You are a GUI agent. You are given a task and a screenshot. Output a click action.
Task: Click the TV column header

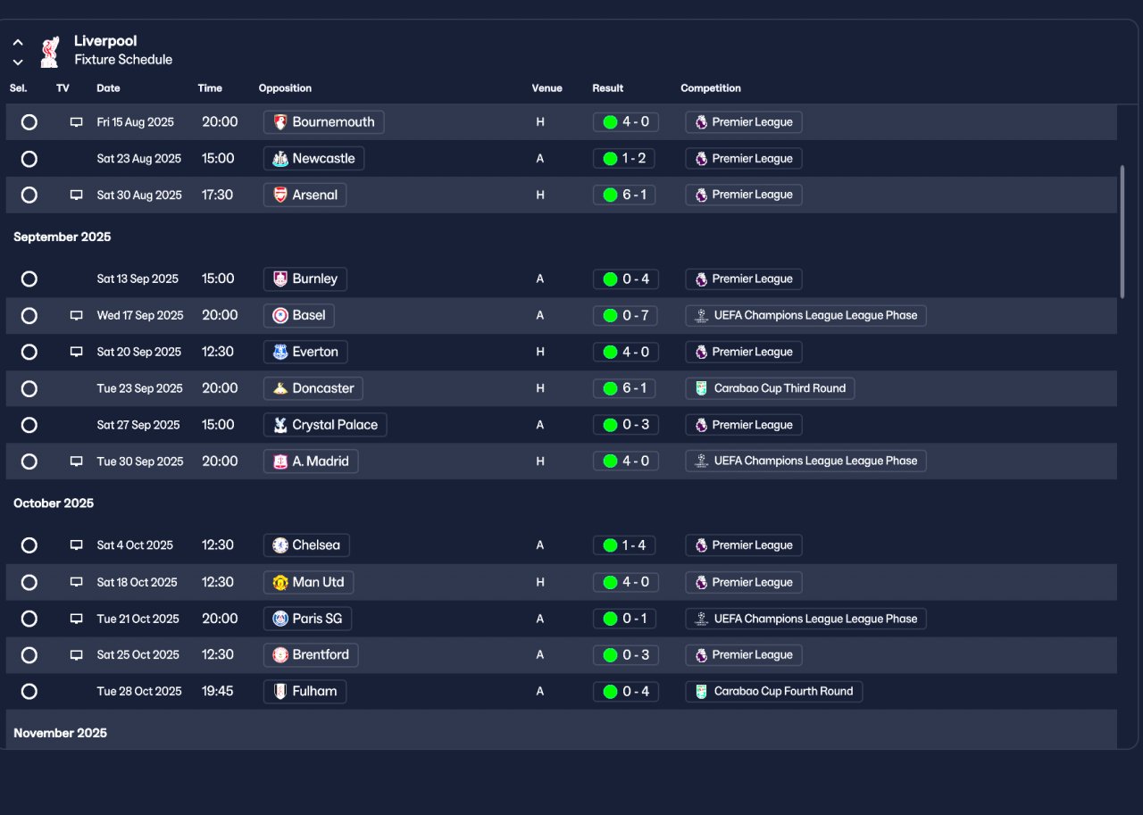pos(63,88)
